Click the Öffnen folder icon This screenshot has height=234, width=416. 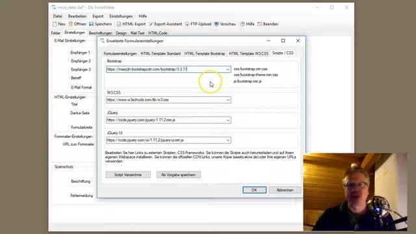(71, 24)
